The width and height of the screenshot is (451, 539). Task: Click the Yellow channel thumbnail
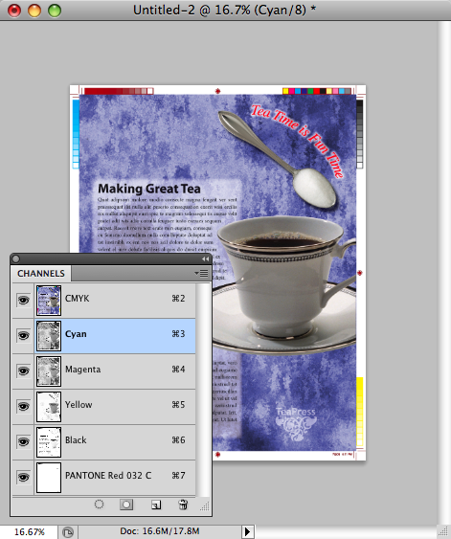tap(49, 407)
